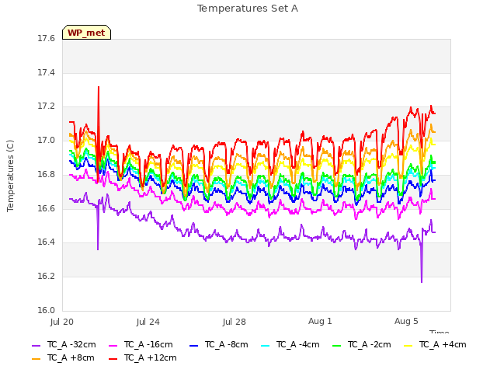This screenshot has height=373, width=497.
Task: Click the magenta TC_A -16cm color swatch
Action: (x=113, y=346)
